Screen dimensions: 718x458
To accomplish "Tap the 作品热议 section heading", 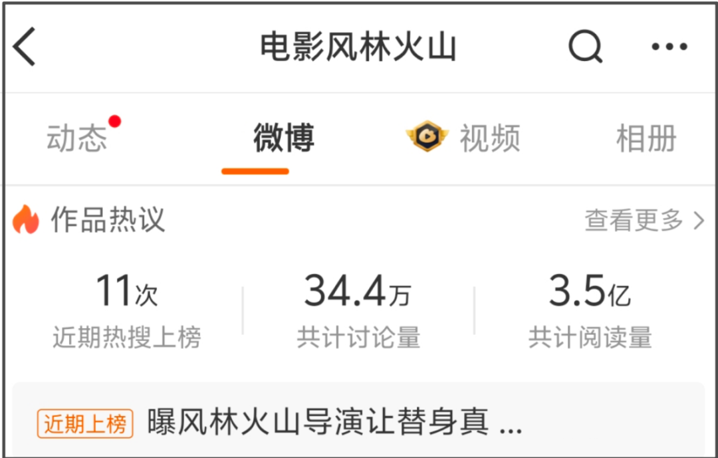I will click(108, 219).
